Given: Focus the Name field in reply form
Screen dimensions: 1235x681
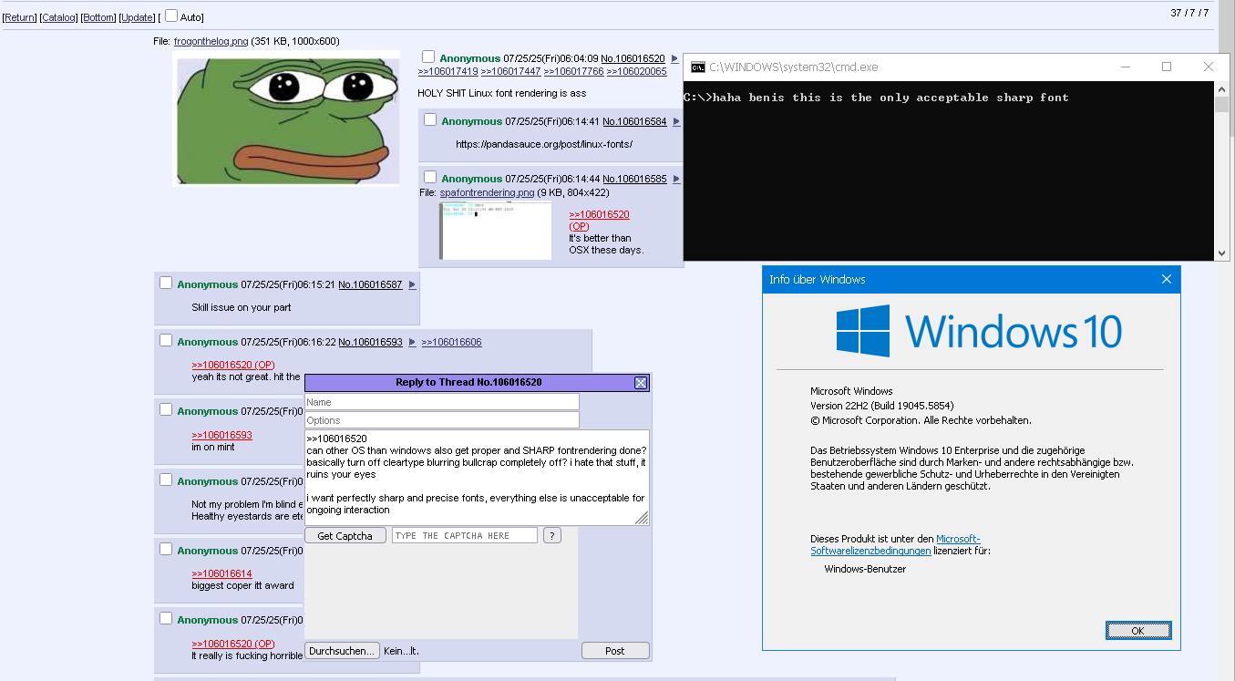Looking at the screenshot, I should [x=442, y=402].
